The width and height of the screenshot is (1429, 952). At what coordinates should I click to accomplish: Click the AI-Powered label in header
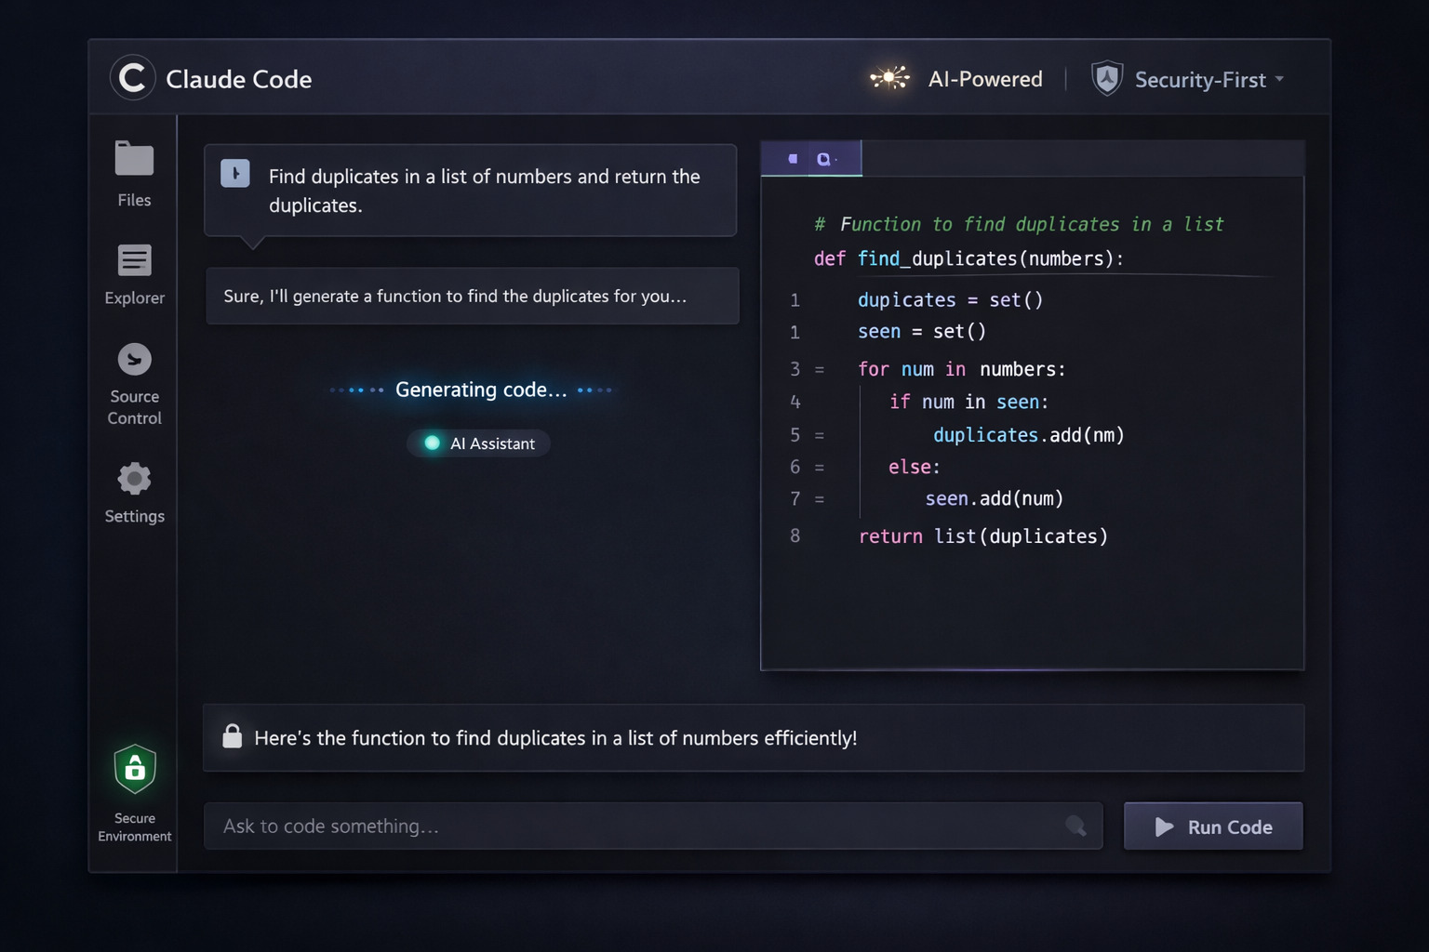point(985,79)
